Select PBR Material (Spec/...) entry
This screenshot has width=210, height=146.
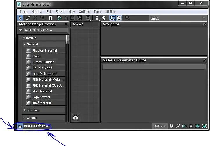[46, 85]
